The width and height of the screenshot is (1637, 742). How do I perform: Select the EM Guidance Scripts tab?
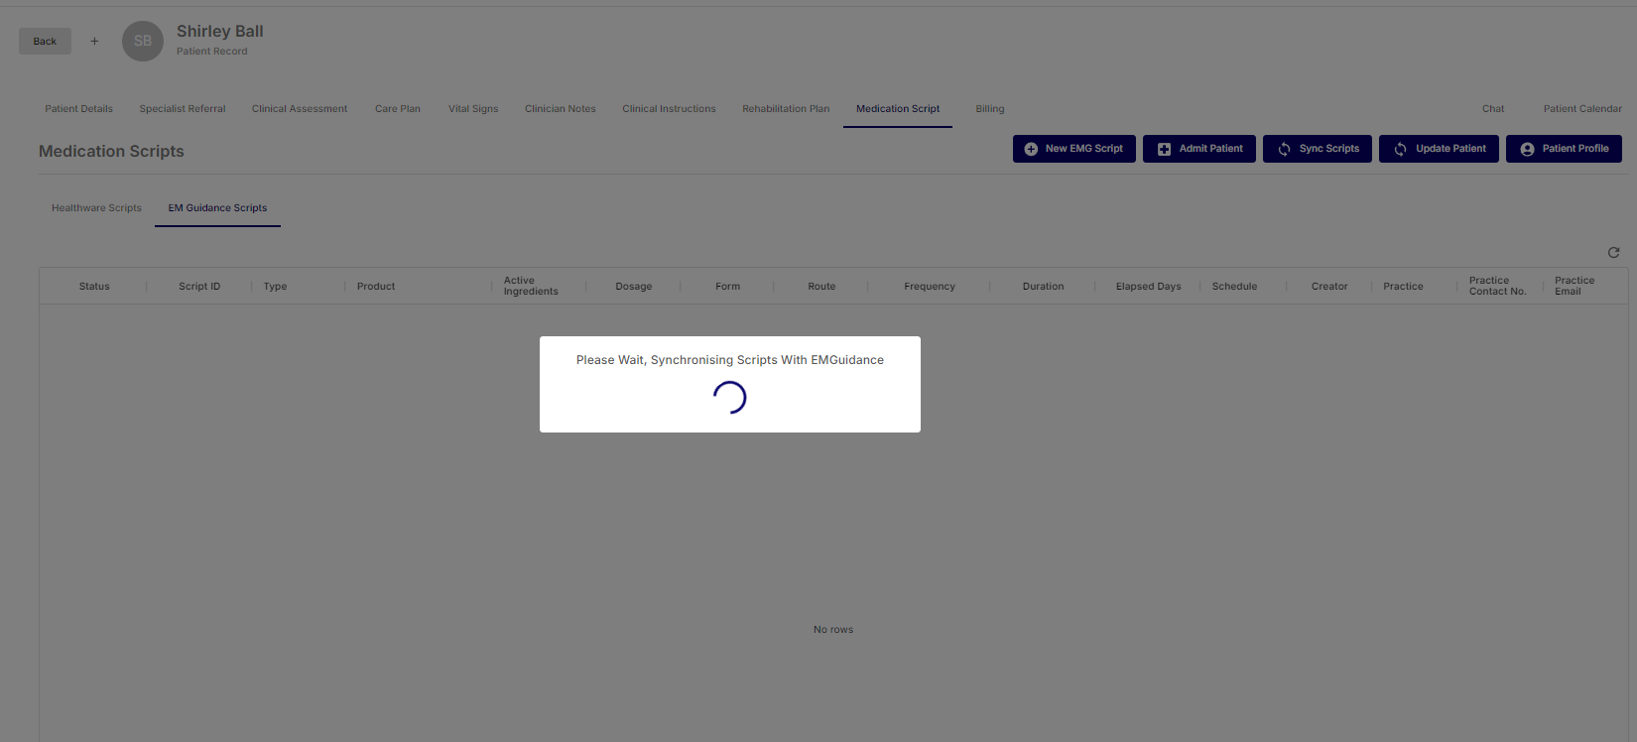(x=217, y=208)
